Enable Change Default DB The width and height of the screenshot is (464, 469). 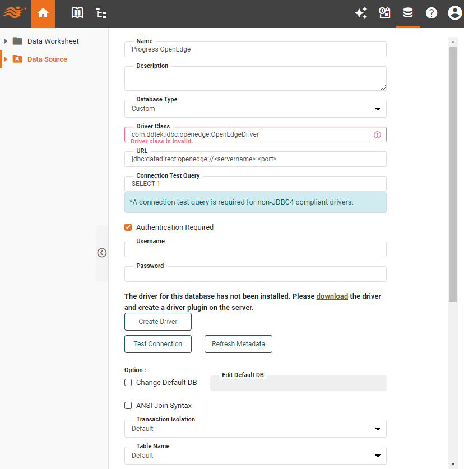tap(128, 382)
